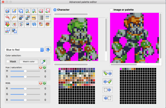Viewport: 166px width, 108px height.
Task: Click the double floppy disk save-all icon
Action: pyautogui.click(x=21, y=11)
